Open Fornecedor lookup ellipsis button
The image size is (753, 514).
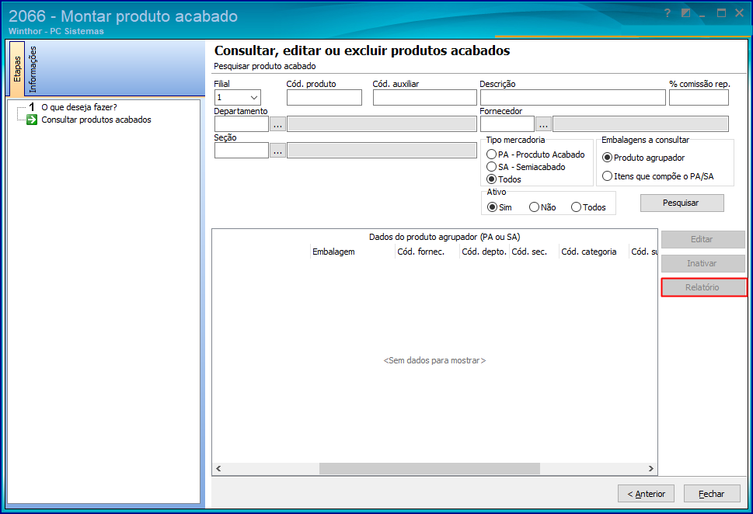tap(543, 123)
